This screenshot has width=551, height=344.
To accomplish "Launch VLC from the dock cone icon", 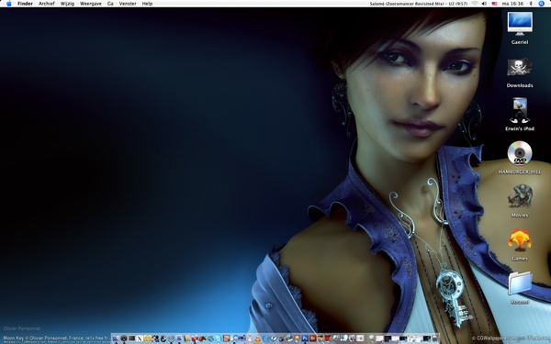I will (x=258, y=338).
